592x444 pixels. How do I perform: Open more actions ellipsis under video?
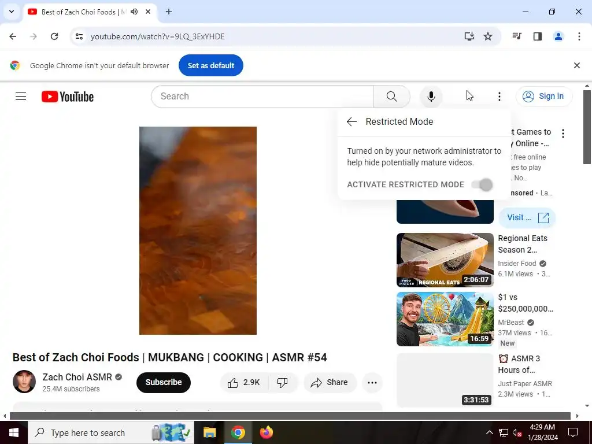click(x=372, y=383)
